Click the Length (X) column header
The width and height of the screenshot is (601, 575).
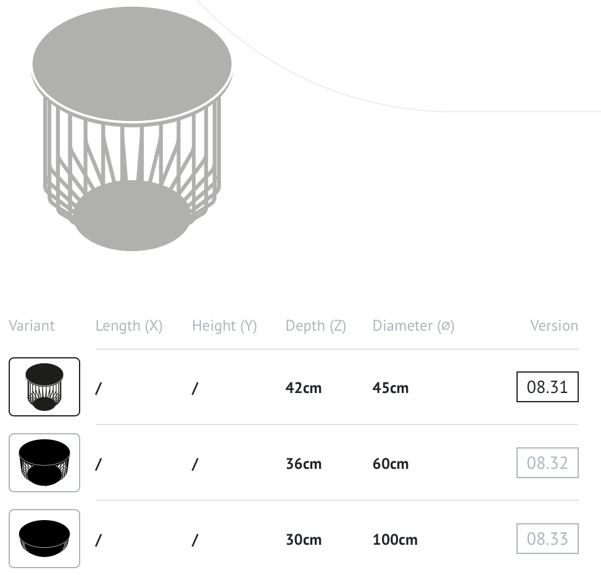[129, 326]
